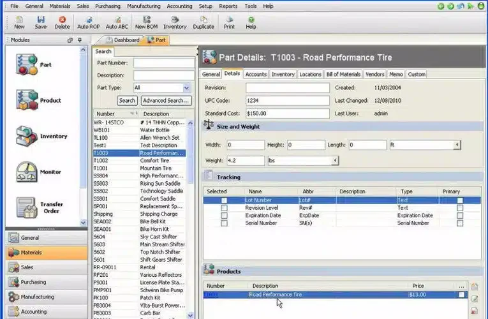The image size is (488, 319).
Task: Edit the selected product entry
Action: pyautogui.click(x=475, y=299)
